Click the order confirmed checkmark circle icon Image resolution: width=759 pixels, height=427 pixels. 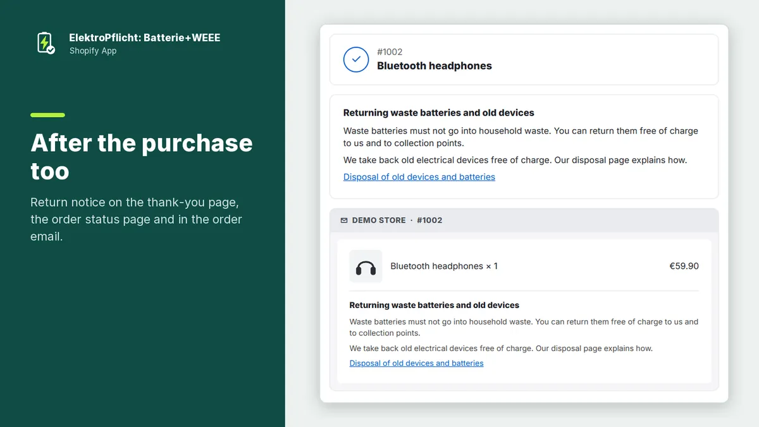click(356, 59)
